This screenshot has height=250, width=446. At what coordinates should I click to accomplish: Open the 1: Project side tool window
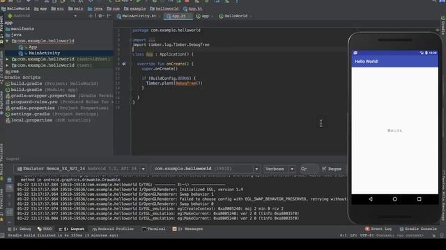coord(1,30)
